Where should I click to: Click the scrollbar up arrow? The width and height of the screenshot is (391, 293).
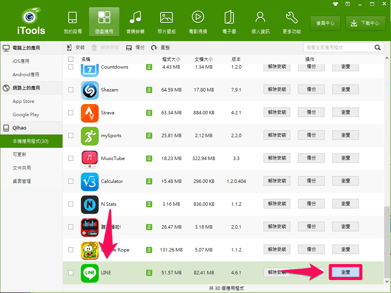[387, 58]
